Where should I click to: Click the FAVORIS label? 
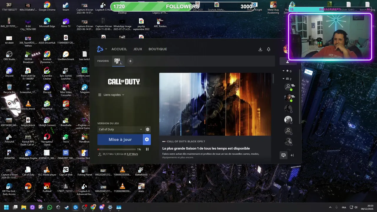click(x=103, y=61)
